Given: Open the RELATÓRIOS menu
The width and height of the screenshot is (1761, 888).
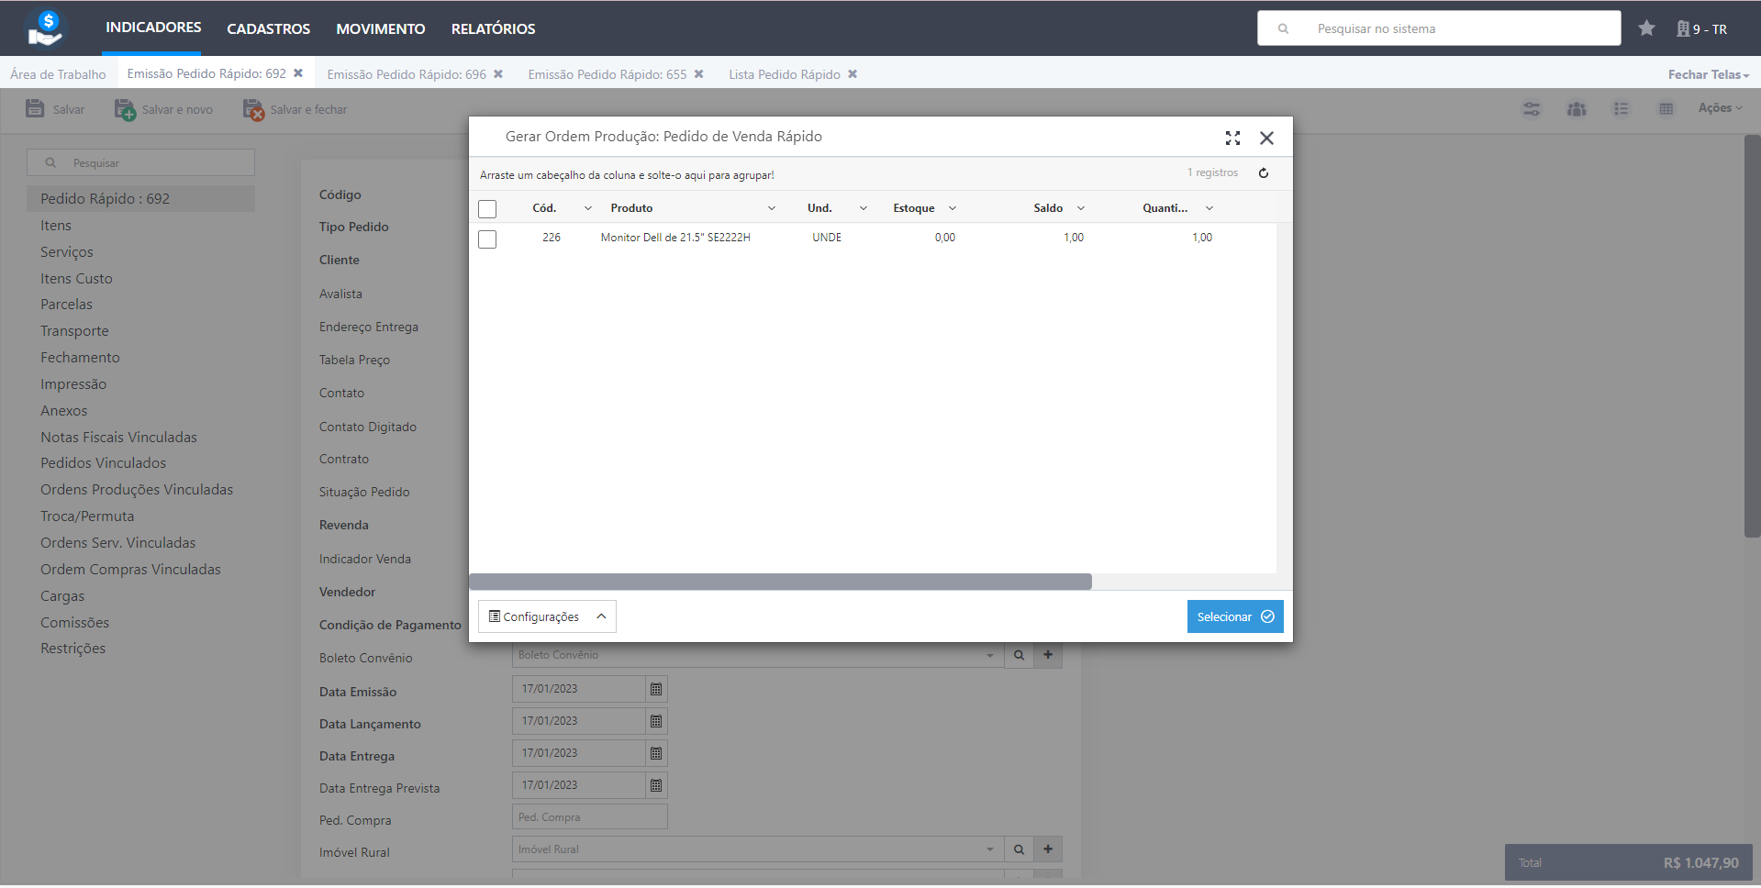Looking at the screenshot, I should tap(494, 28).
